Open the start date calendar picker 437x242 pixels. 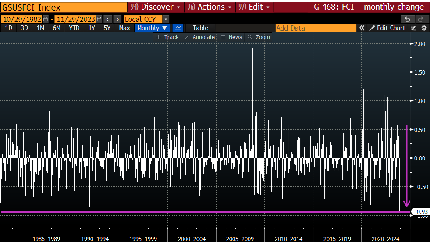point(46,19)
